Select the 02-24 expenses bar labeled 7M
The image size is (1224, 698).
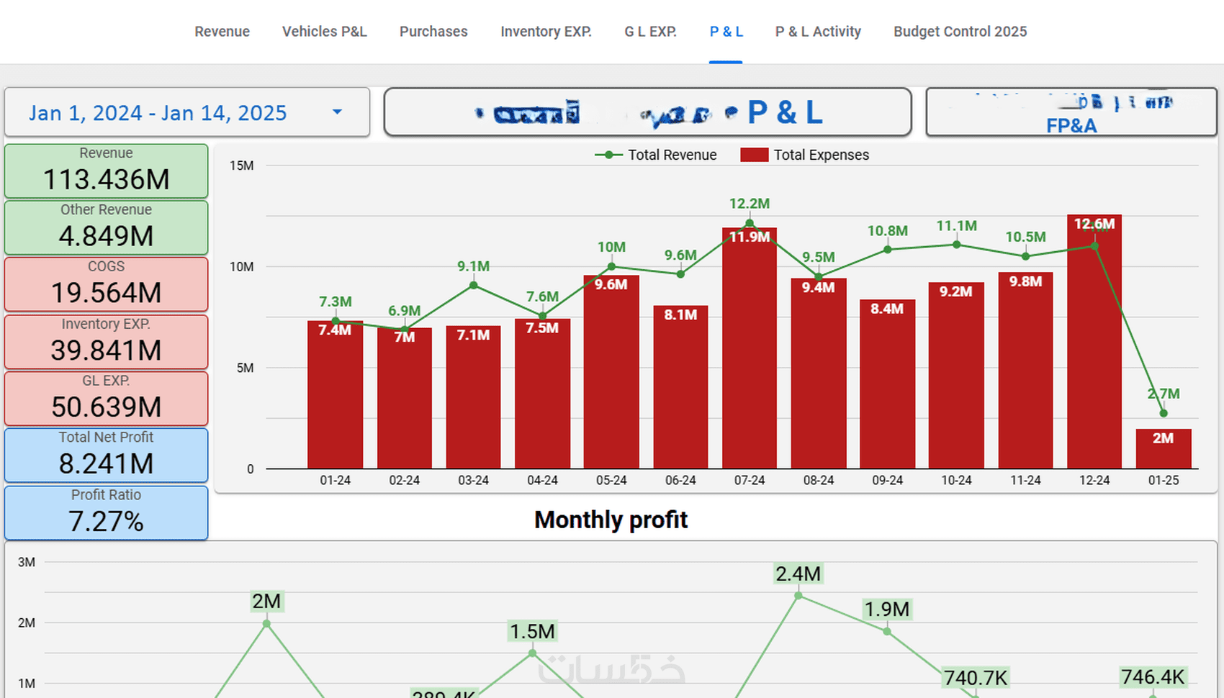coord(405,399)
